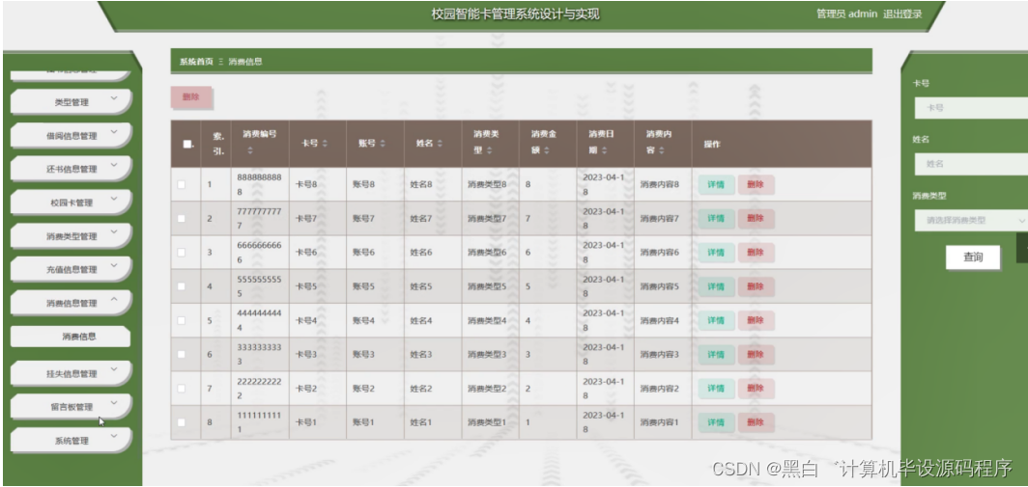The image size is (1028, 487).
Task: Collapse the 消费信息管理 sidebar menu
Action: (71, 303)
